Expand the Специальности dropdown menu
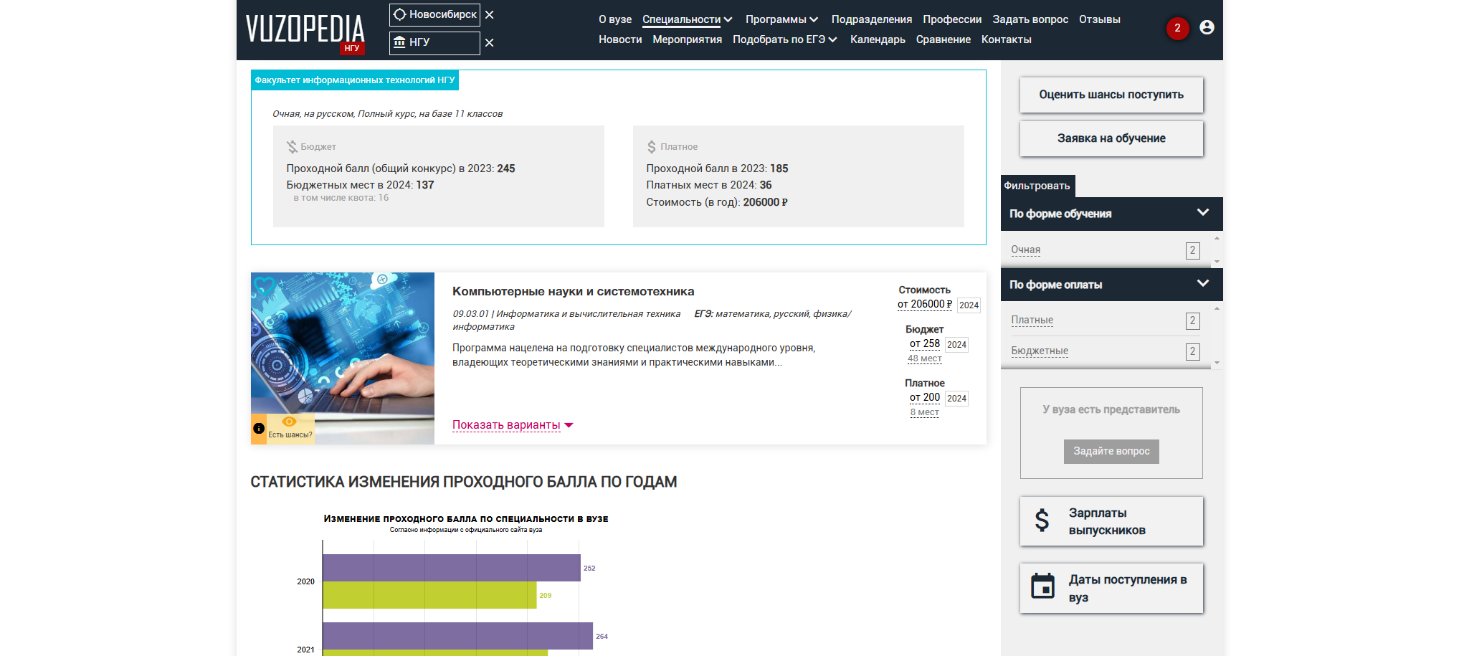 [x=687, y=19]
